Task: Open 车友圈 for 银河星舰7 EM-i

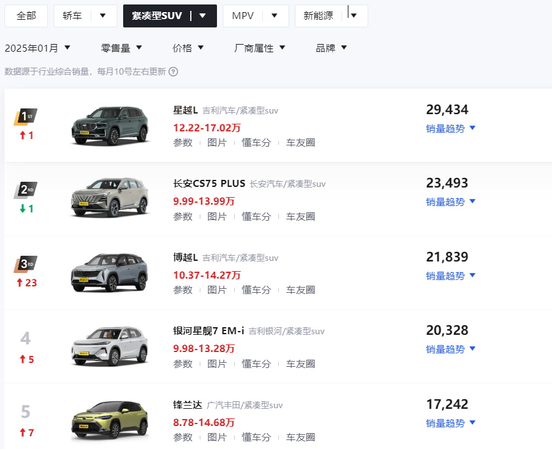Action: [x=301, y=364]
